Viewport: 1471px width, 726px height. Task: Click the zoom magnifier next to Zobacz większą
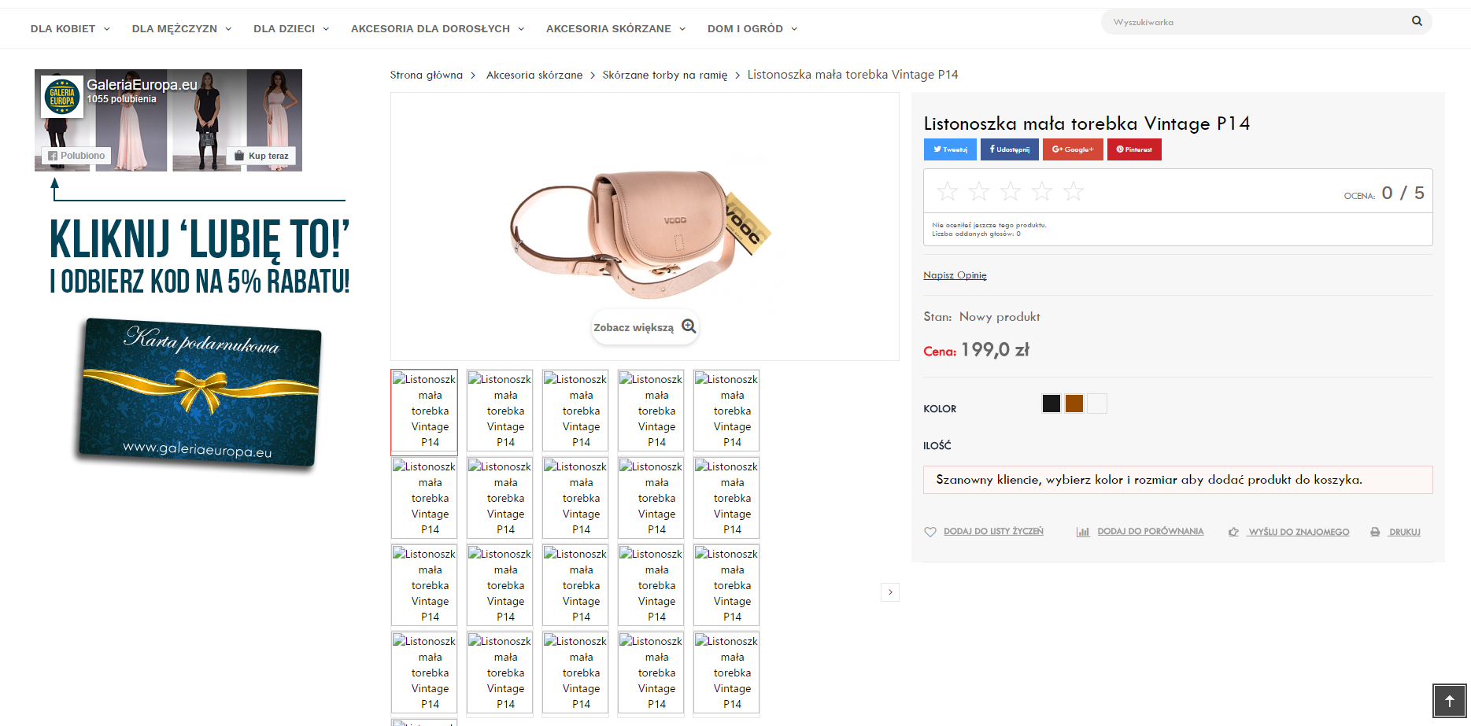coord(689,326)
